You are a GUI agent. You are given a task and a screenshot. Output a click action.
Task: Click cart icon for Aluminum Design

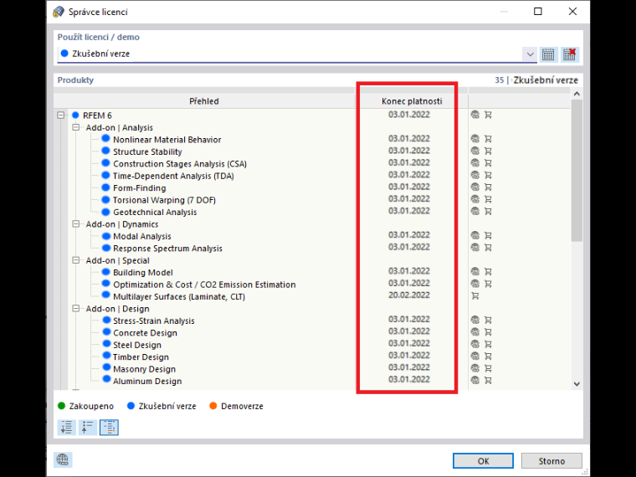(x=488, y=381)
